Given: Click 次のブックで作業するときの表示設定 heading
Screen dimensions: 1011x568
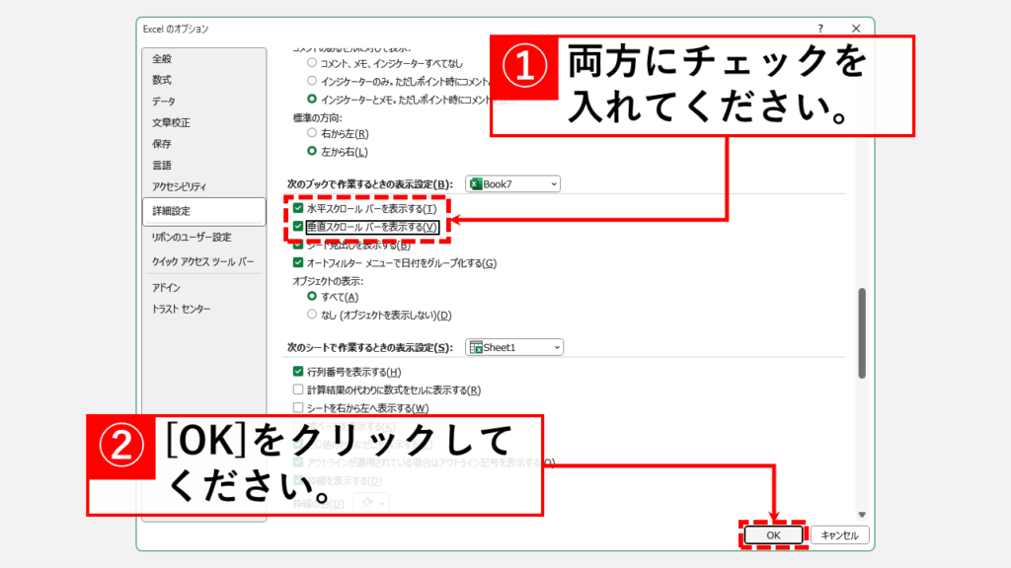Looking at the screenshot, I should (x=370, y=184).
